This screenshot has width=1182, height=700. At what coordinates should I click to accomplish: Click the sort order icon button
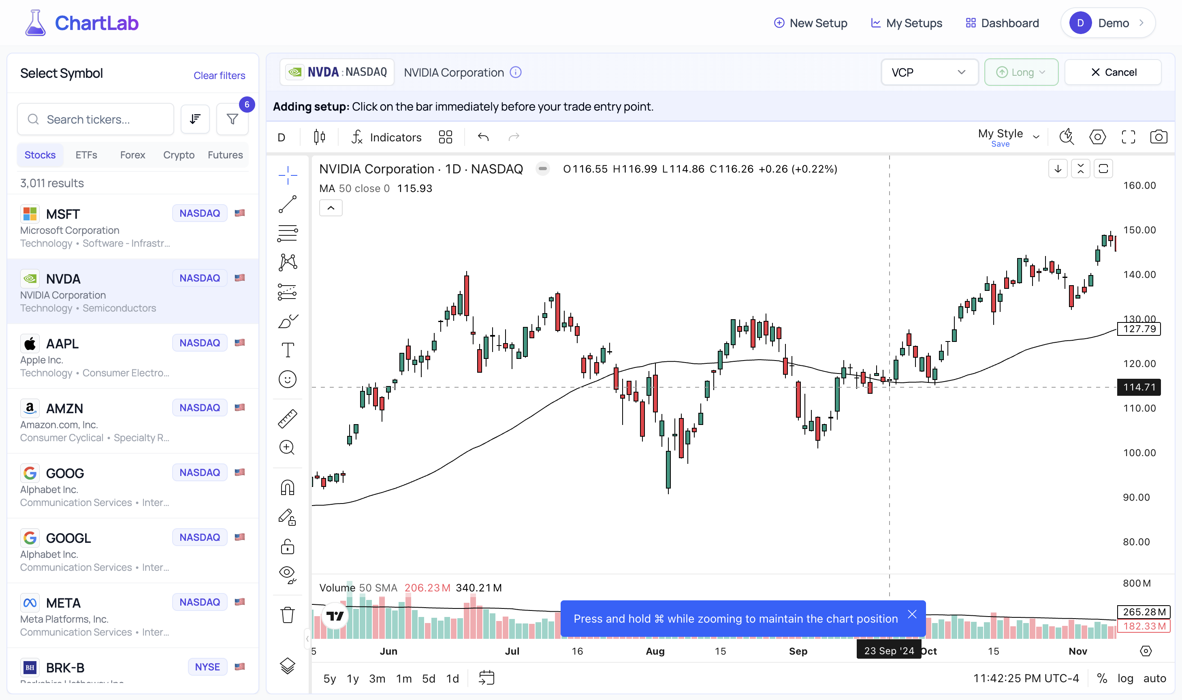tap(195, 120)
